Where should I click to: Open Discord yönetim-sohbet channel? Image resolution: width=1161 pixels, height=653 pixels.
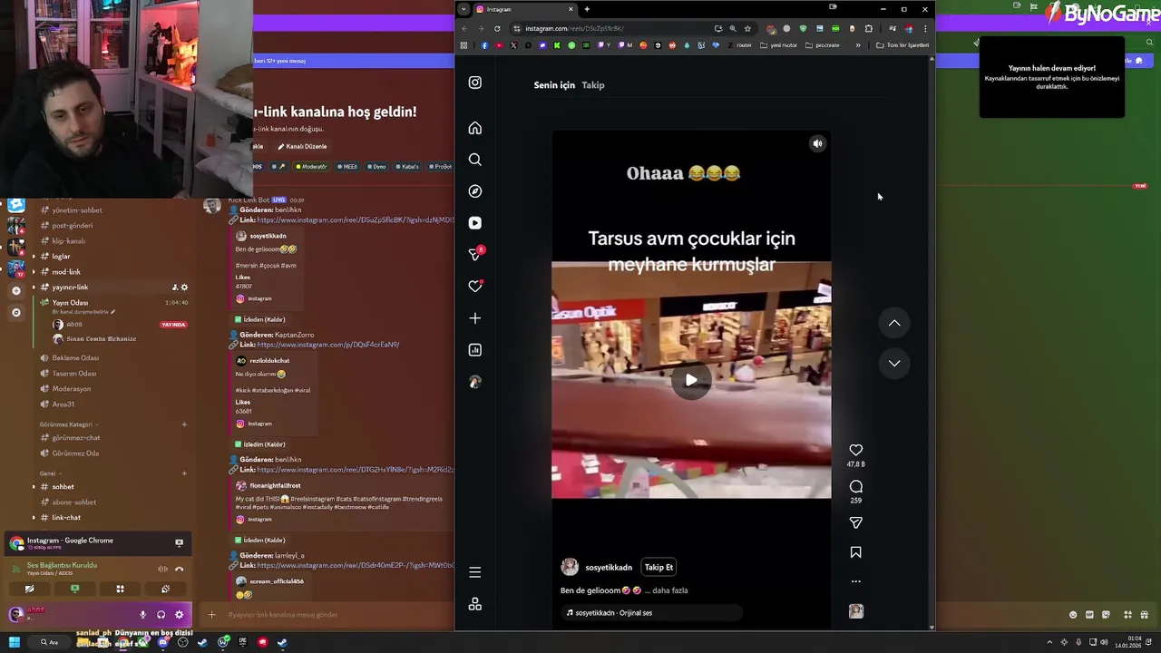(x=76, y=210)
